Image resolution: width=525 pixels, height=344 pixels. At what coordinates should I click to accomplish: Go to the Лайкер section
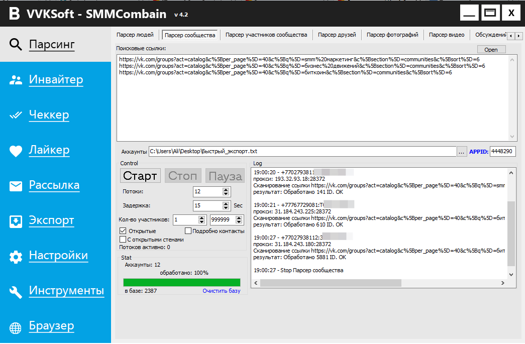click(49, 150)
